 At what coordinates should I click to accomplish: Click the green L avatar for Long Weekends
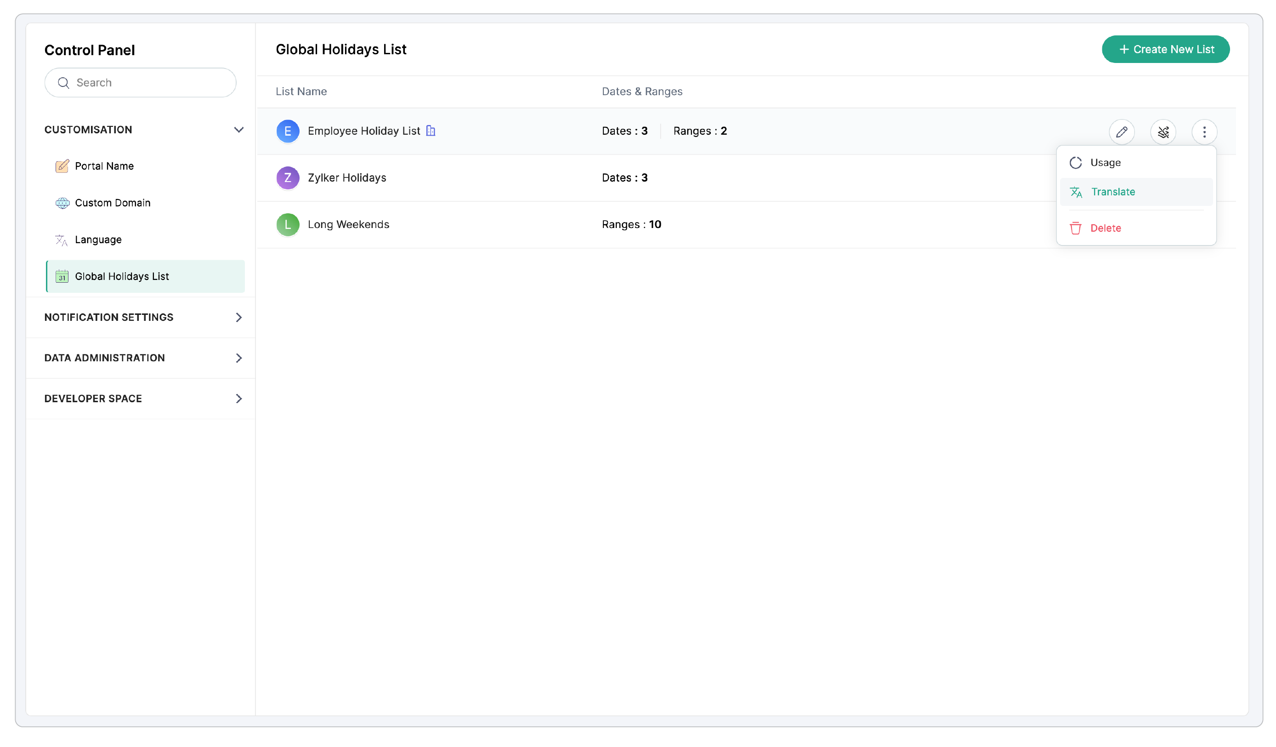[288, 224]
